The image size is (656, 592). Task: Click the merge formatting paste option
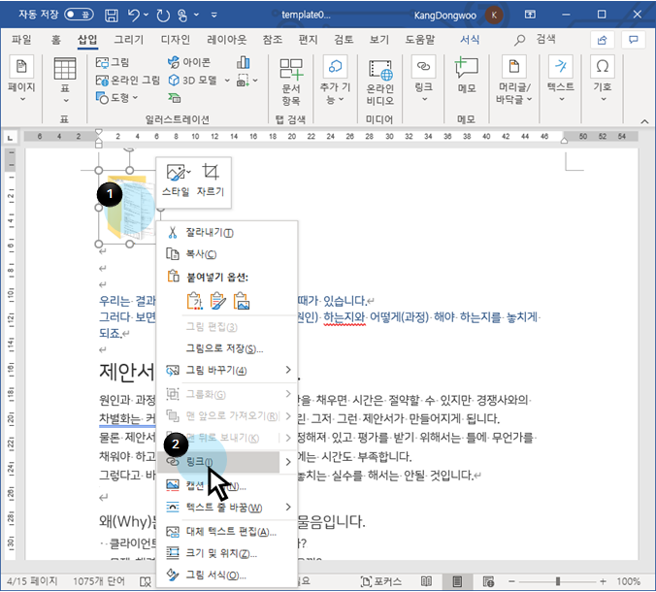click(218, 301)
